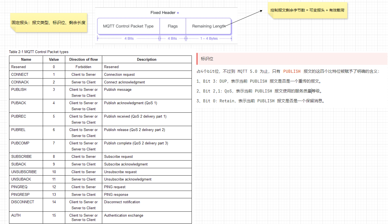Click Client to Server in the CONNECT row
This screenshot has width=388, height=224.
(x=84, y=74)
